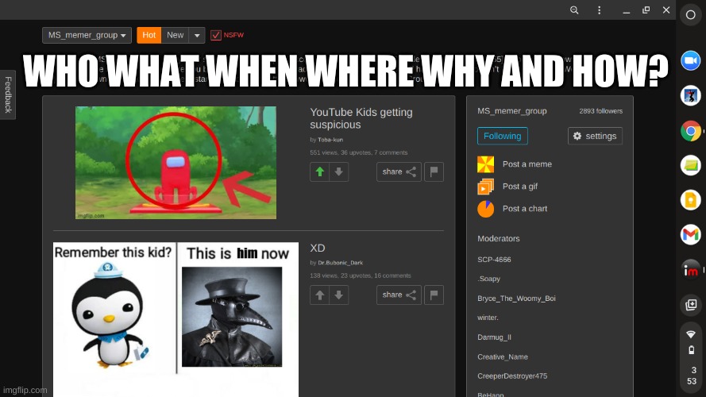Image resolution: width=706 pixels, height=397 pixels.
Task: Open author Dr.Bubonic_Dark's profile
Action: coord(341,263)
